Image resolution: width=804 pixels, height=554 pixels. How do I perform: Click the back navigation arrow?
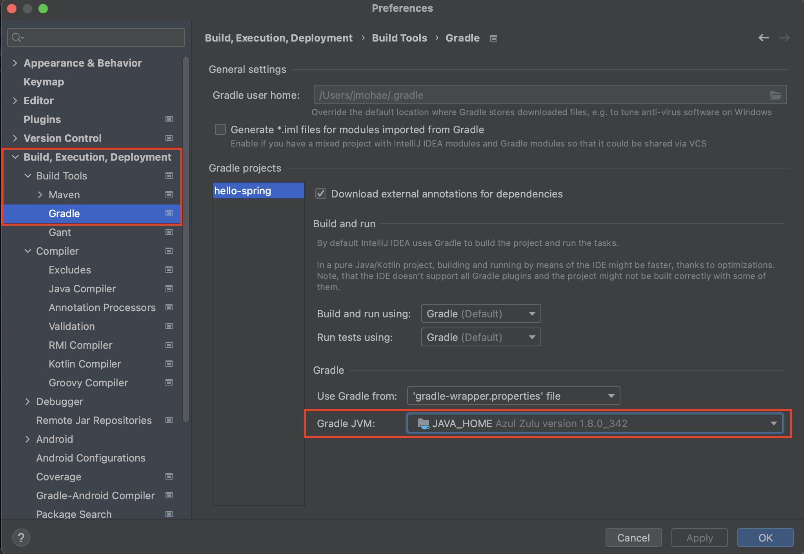tap(763, 38)
